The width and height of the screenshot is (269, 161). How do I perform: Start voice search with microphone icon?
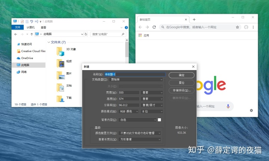pos(228,106)
